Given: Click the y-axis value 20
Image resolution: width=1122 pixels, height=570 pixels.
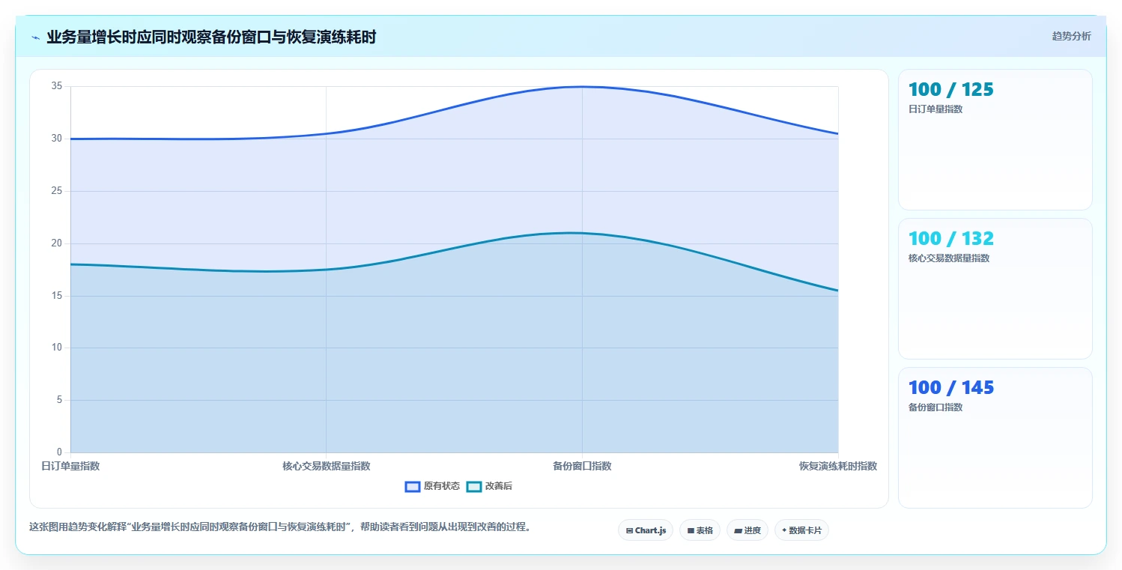Looking at the screenshot, I should [x=57, y=243].
